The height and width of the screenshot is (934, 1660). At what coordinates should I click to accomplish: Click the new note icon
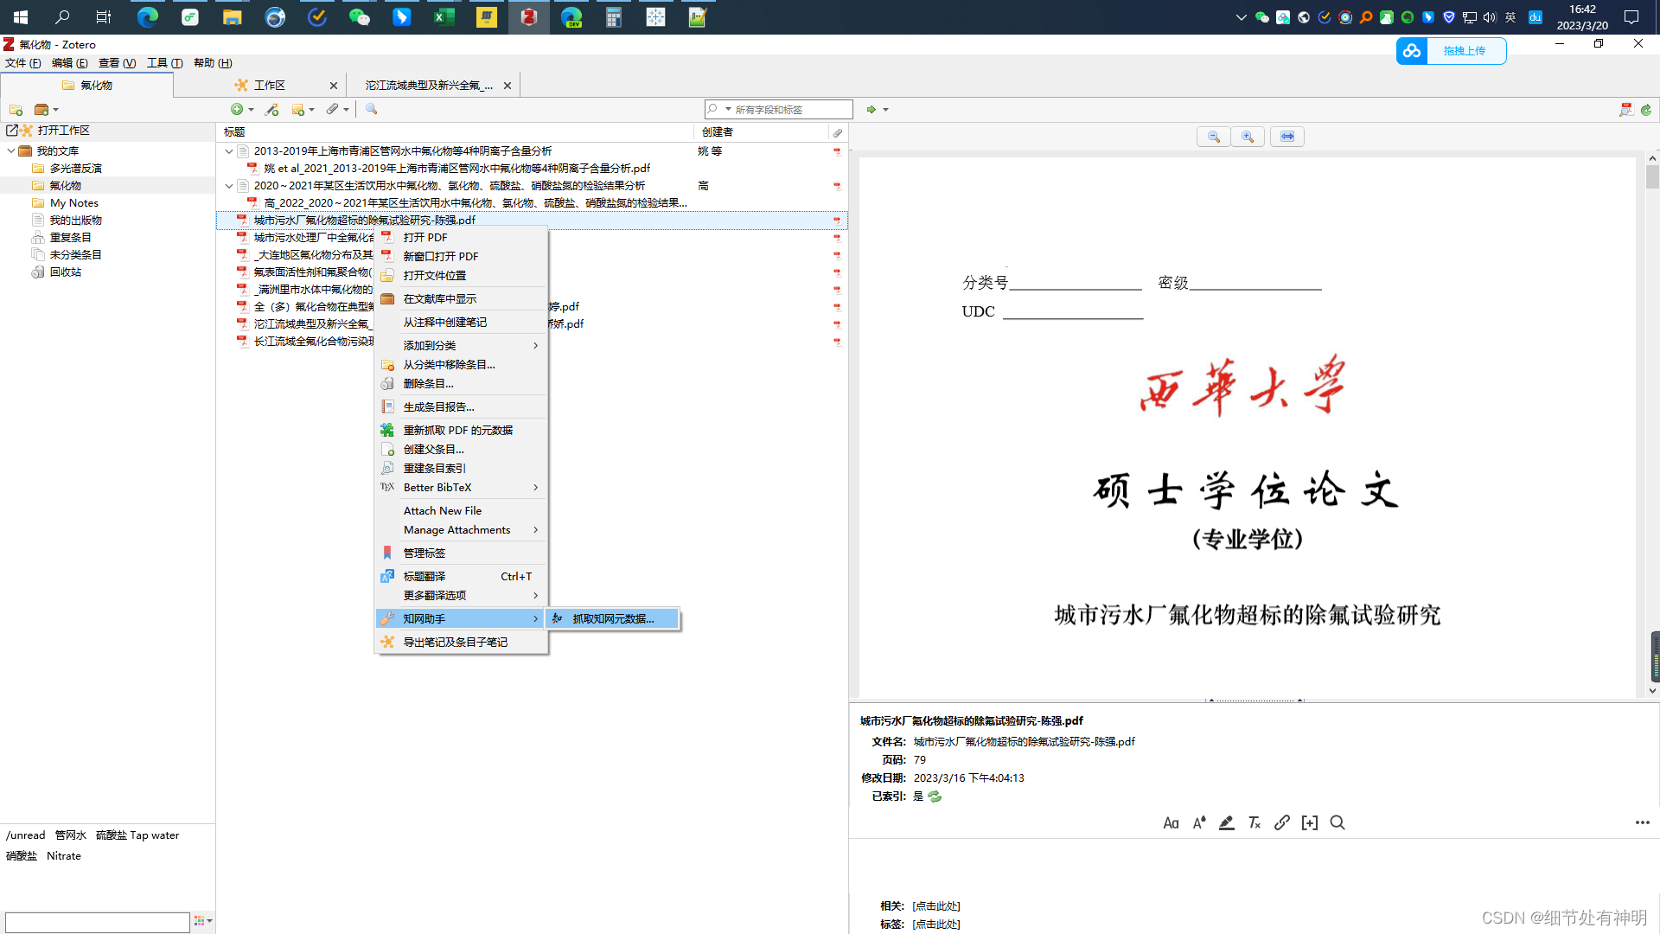click(x=298, y=110)
